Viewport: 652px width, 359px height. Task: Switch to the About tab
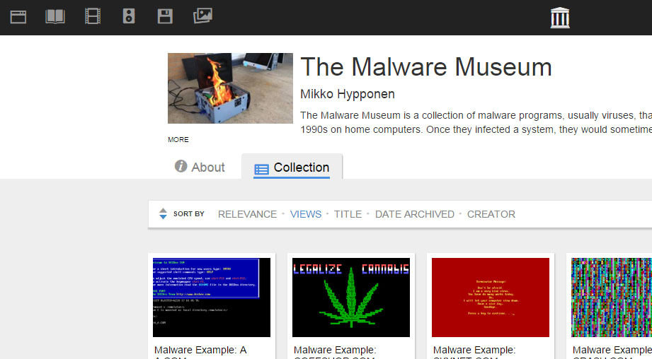point(200,167)
